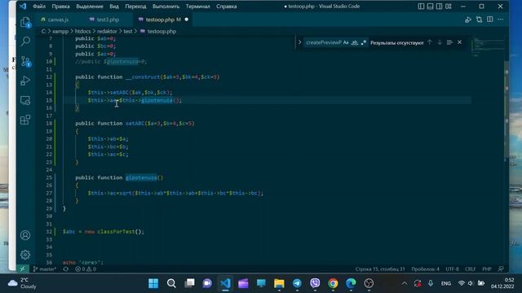Open the Source Control view

(x=25, y=61)
